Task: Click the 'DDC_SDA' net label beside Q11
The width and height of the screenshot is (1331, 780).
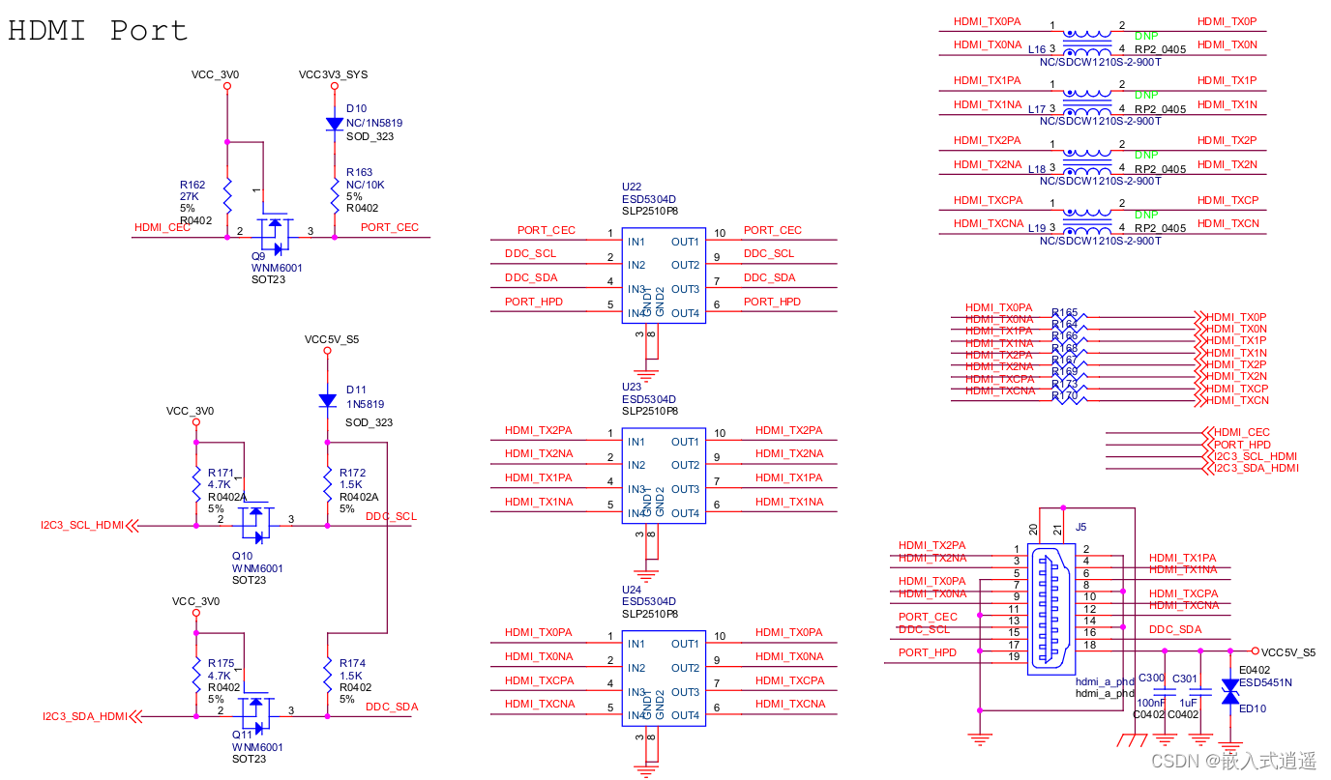Action: (392, 707)
